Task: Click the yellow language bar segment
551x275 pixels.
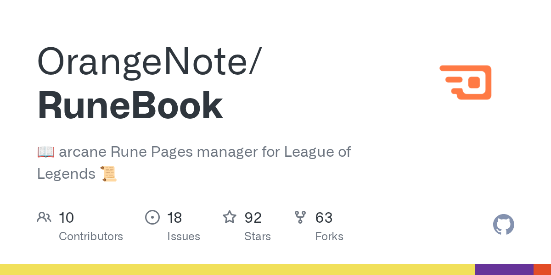Action: tap(237, 269)
